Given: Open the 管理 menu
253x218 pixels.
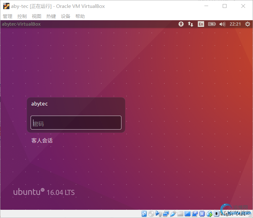Looking at the screenshot, I should (8, 16).
